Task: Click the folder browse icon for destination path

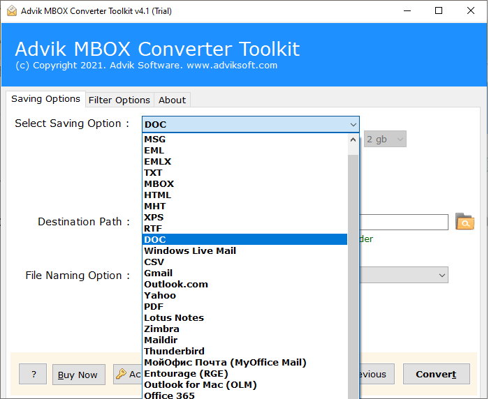Action: coord(465,222)
